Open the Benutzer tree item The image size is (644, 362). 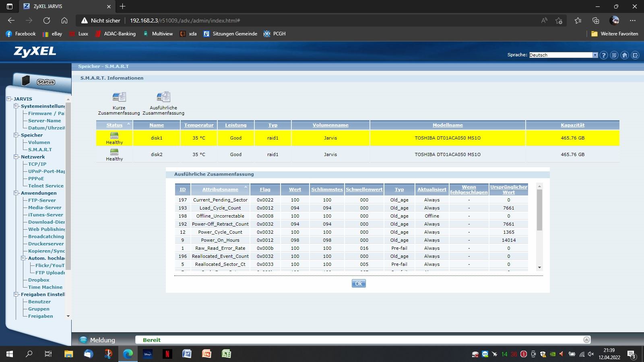click(39, 302)
